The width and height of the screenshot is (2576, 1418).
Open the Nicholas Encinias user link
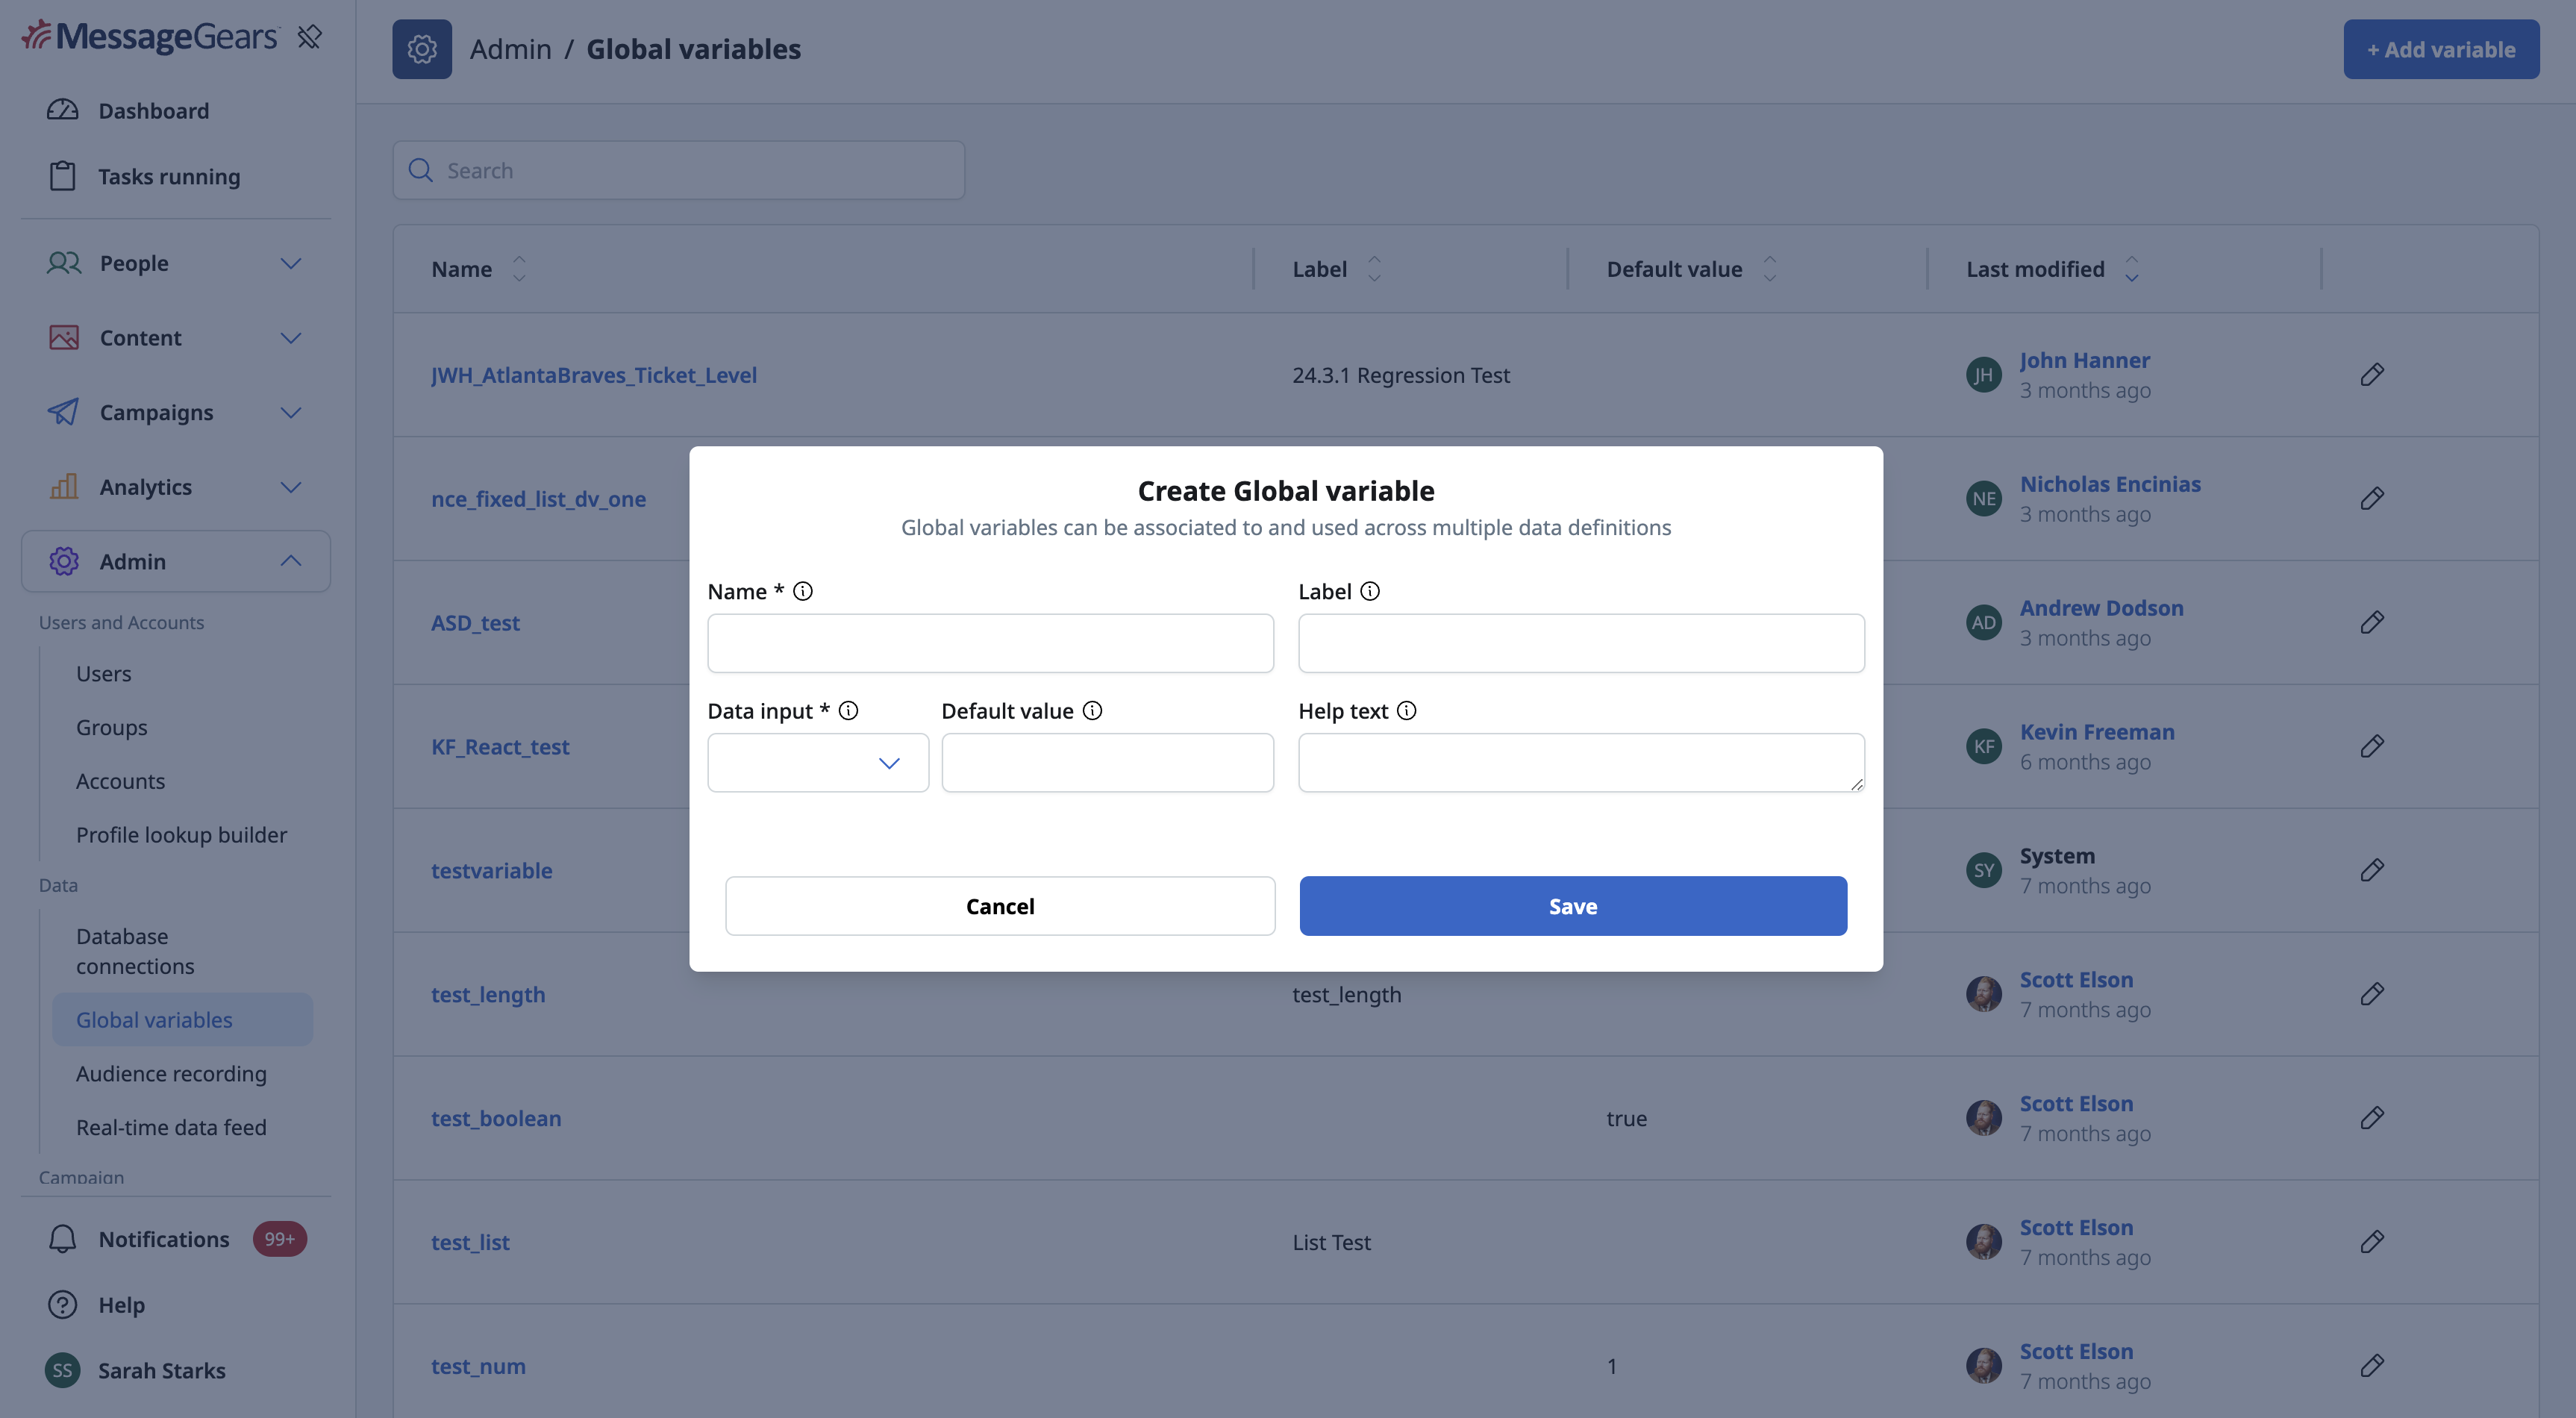(2110, 484)
